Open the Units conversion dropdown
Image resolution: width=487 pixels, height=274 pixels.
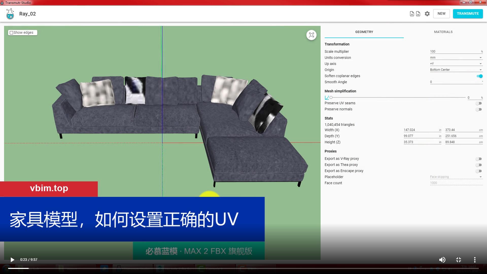[x=456, y=58]
